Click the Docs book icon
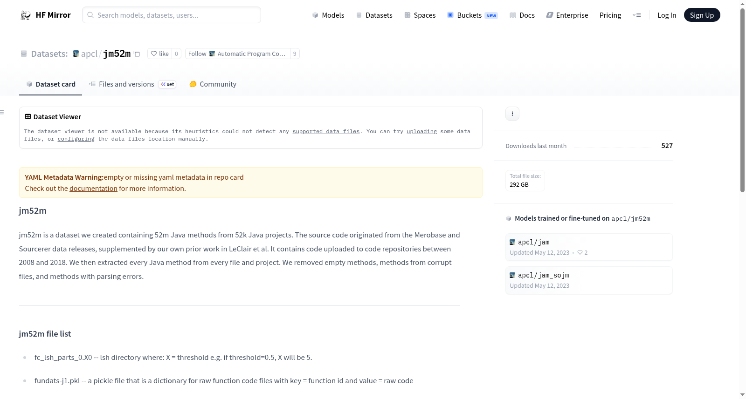Screen dimensions: 746x399 (513, 15)
